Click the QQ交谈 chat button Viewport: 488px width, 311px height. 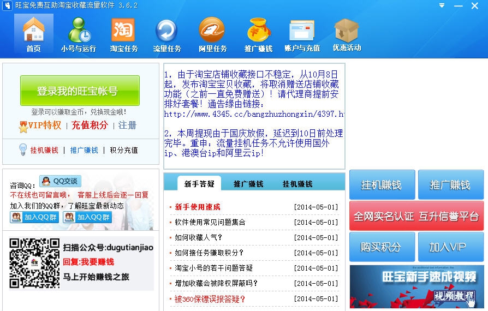[61, 181]
